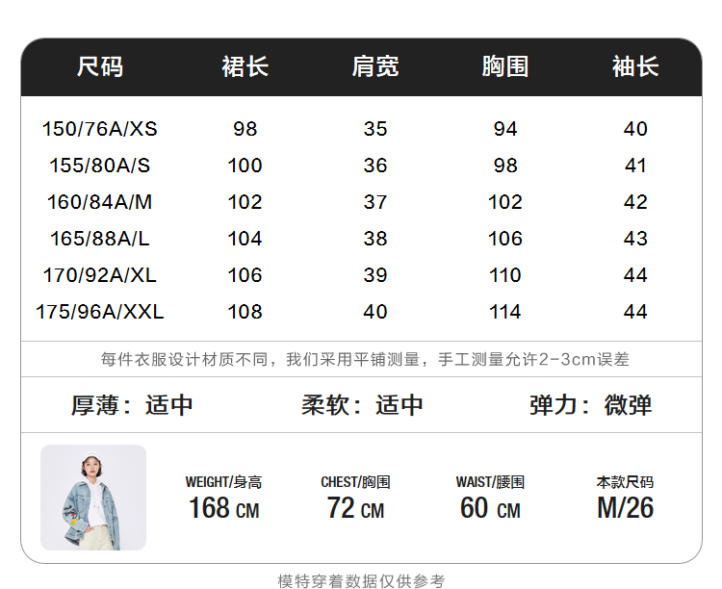Image resolution: width=722 pixels, height=589 pixels.
Task: Select the 175/96A/XXL size row label
Action: pos(100,312)
